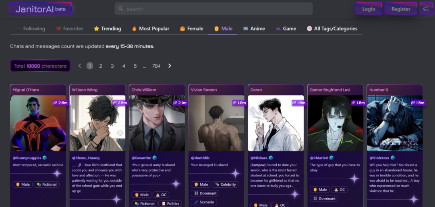Image resolution: width=435 pixels, height=207 pixels.
Task: Click verified badge next to @Bunnynuggies
Action: point(45,158)
